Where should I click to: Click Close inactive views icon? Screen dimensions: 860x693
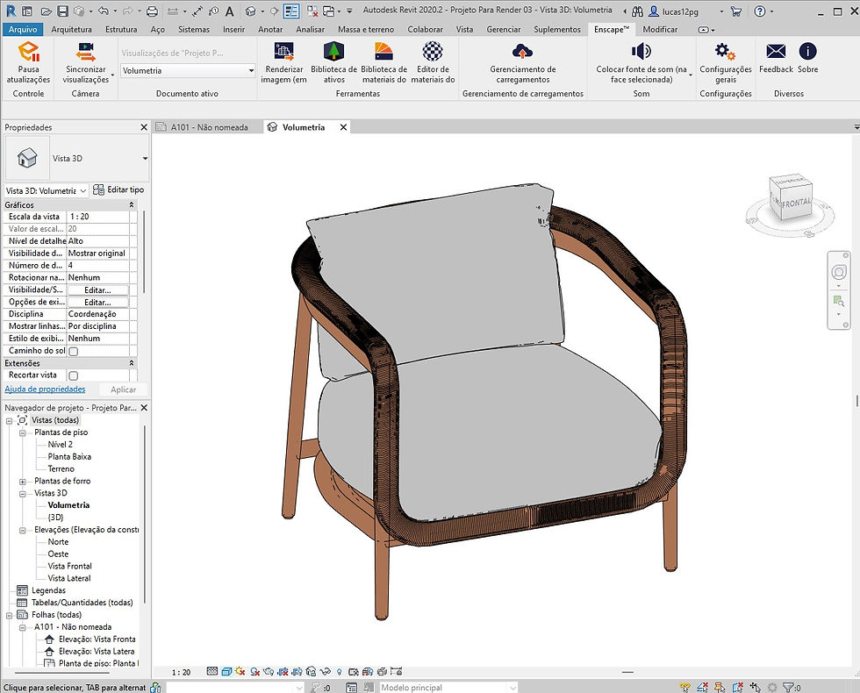[312, 11]
